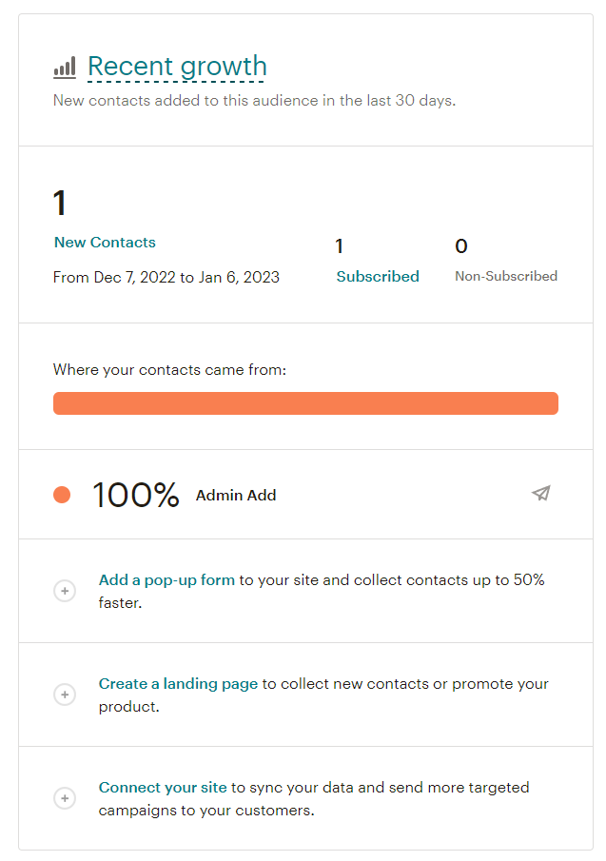Click the orange contact source bar

click(x=305, y=403)
